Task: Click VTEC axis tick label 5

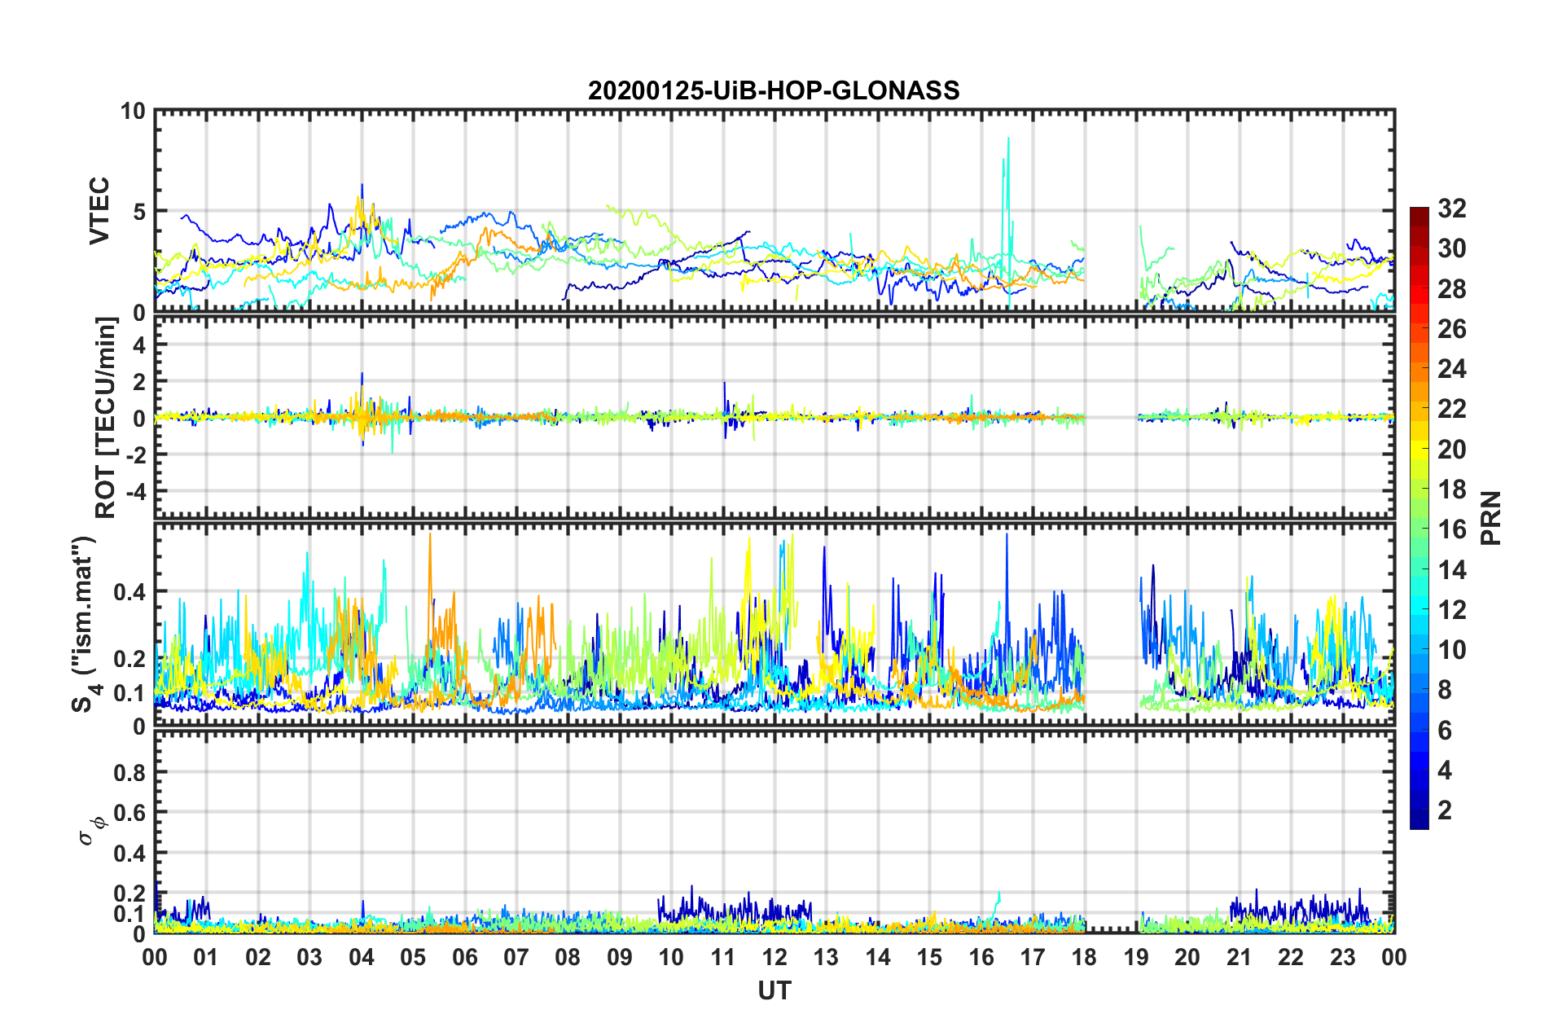Action: pos(138,212)
